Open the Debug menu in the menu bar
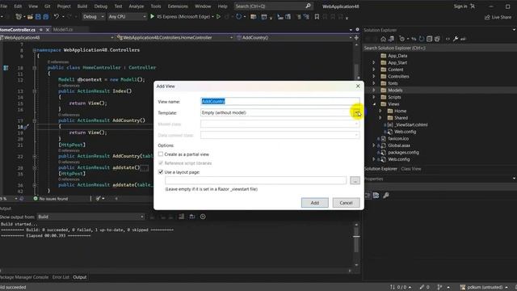This screenshot has height=291, width=517. (x=100, y=6)
